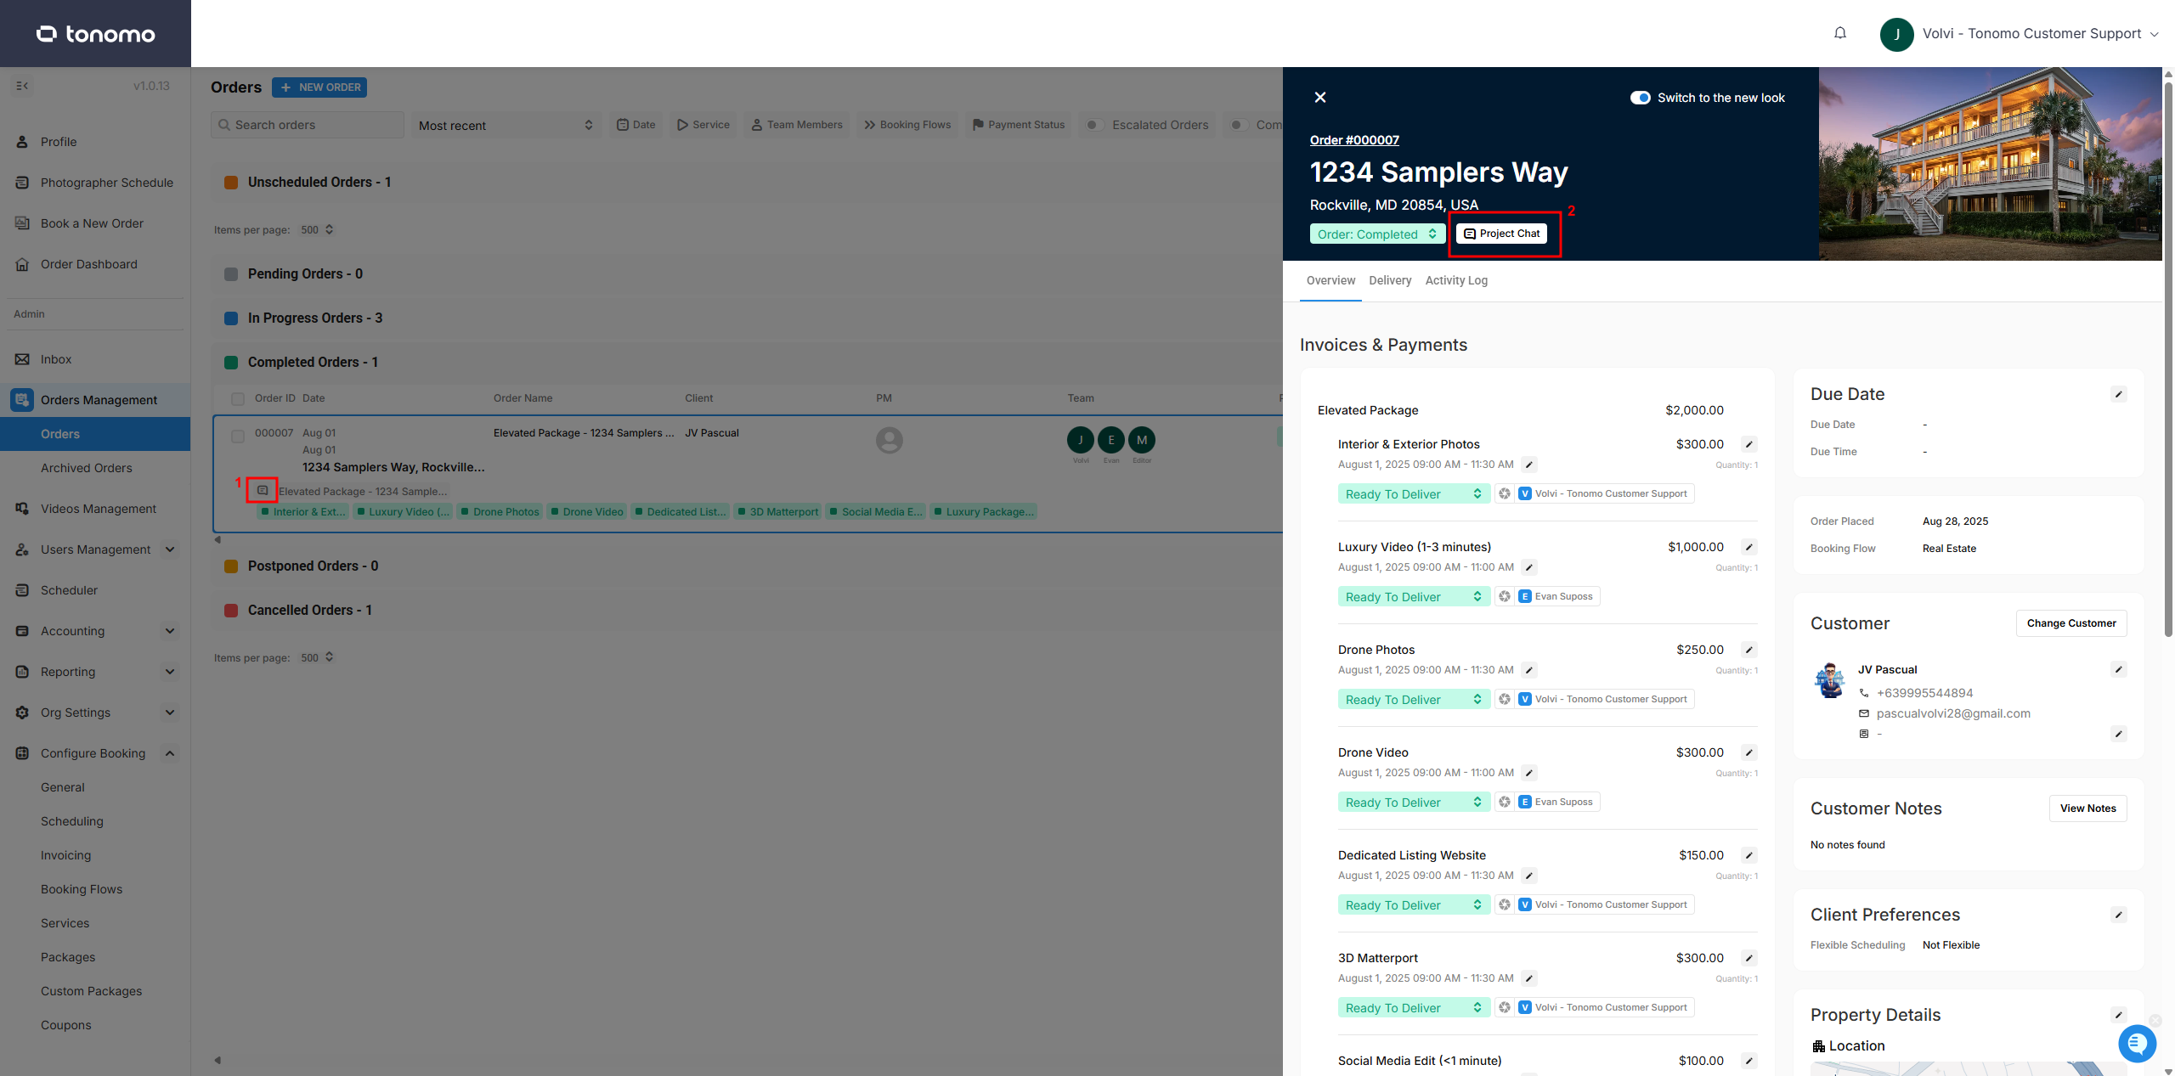
Task: Open the notifications bell
Action: click(1840, 33)
